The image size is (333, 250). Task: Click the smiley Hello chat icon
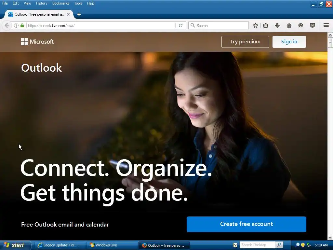click(x=301, y=25)
